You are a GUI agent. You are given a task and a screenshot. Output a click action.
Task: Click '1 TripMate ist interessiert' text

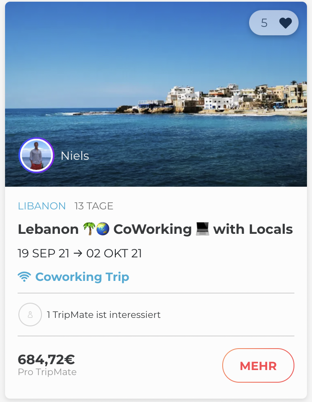[x=104, y=315]
